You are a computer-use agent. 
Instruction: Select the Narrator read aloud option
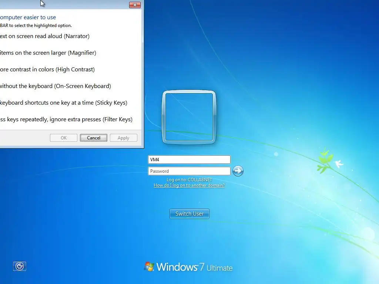45,36
